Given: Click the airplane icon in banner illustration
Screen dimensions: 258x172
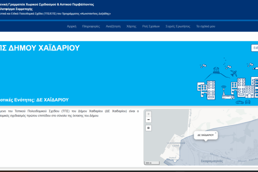Looking at the screenshot, I should point(234,73).
